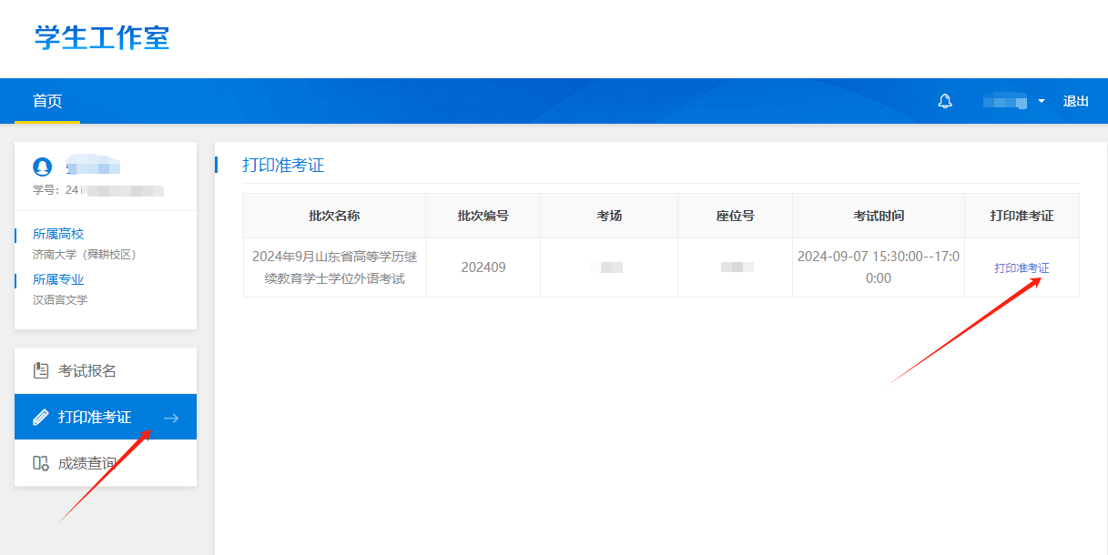The height and width of the screenshot is (555, 1108).
Task: Click the arrow icon on active sidebar item
Action: coord(171,416)
